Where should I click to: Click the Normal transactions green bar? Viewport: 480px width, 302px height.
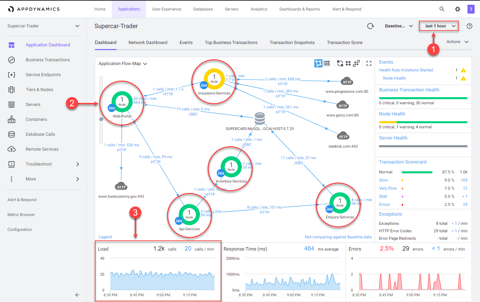pos(417,172)
